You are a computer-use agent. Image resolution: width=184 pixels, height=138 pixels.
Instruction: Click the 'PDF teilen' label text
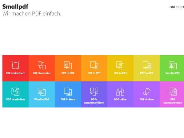(x=120, y=99)
